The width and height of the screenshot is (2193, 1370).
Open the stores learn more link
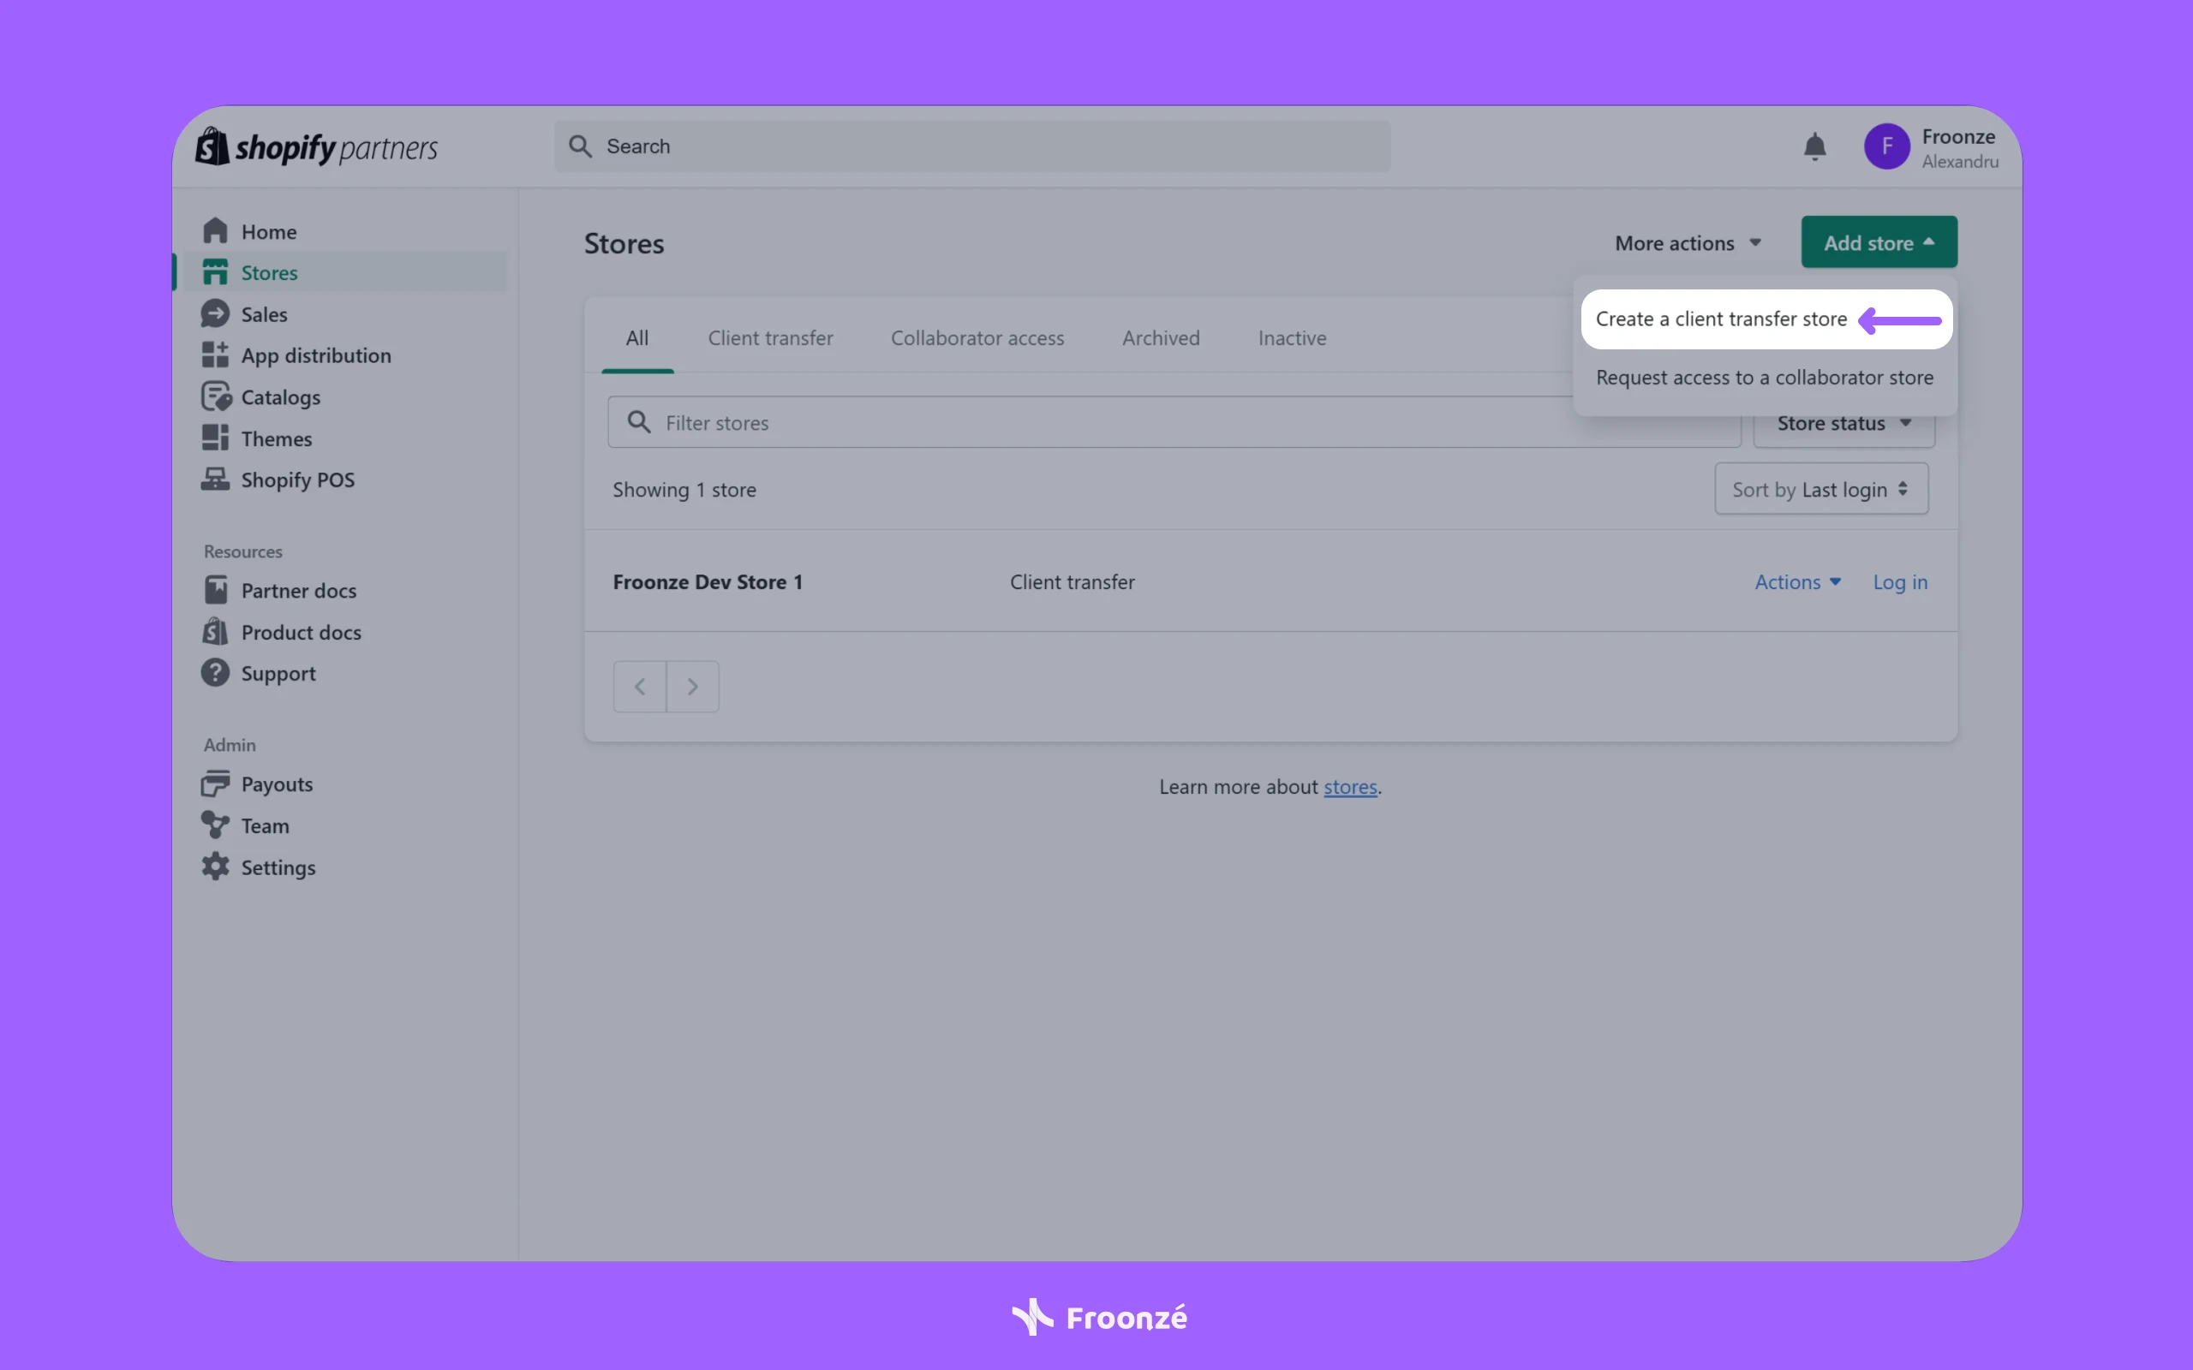click(x=1349, y=787)
